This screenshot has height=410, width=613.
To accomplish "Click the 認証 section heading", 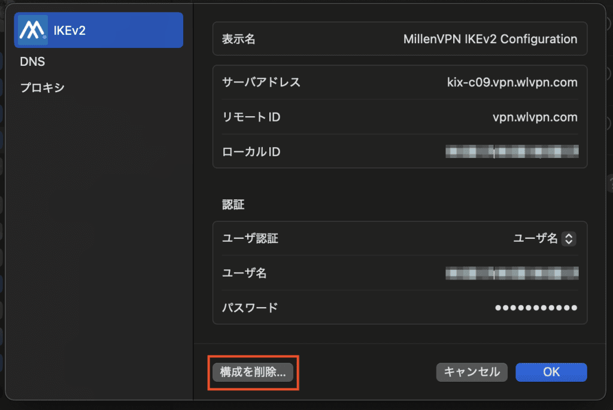I will (233, 205).
